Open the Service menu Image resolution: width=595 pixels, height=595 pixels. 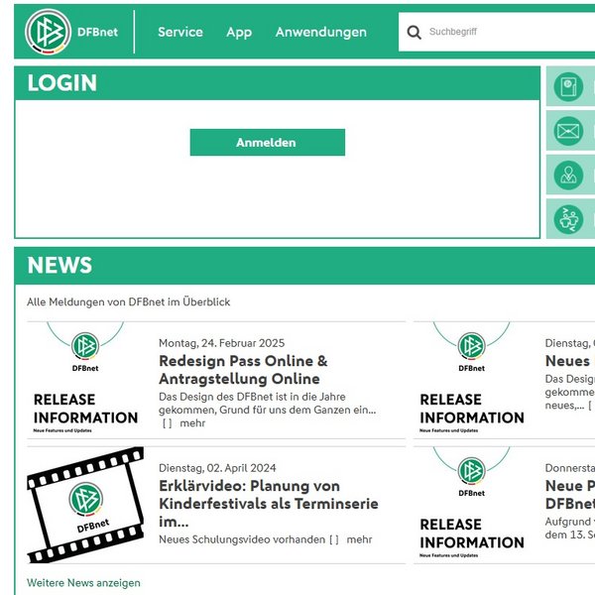coord(179,32)
